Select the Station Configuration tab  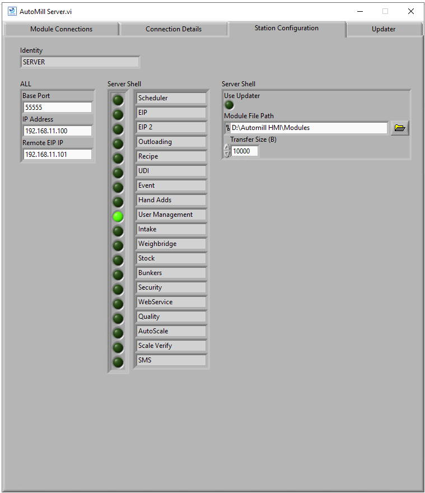click(x=287, y=29)
